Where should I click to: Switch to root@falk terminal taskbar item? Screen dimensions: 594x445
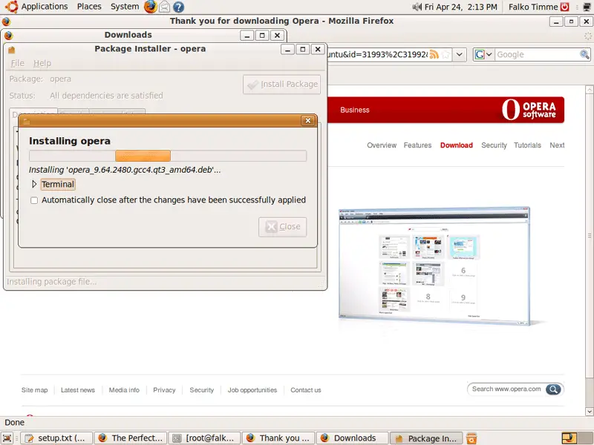(205, 438)
